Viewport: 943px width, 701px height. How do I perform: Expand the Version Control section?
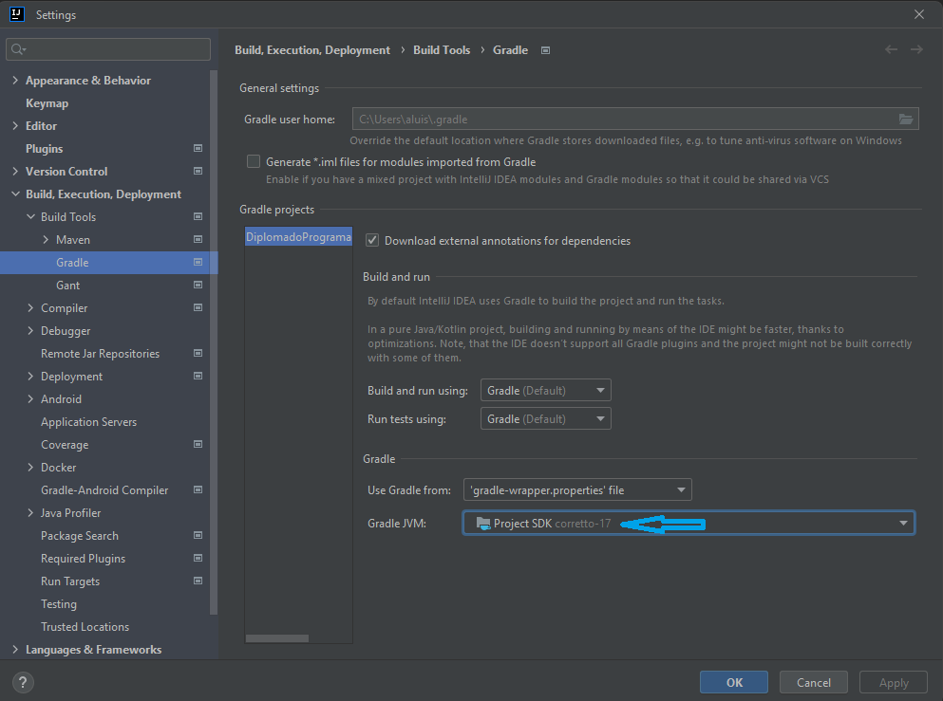pos(15,171)
